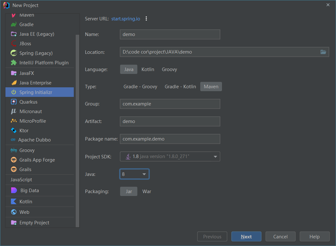Click the Package name field
This screenshot has height=246, width=336.
170,139
